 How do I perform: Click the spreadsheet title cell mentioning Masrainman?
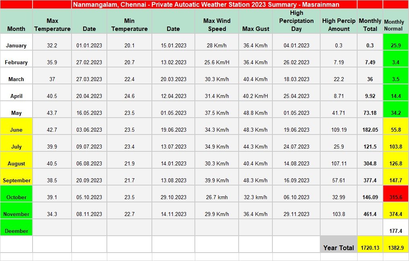click(214, 4)
